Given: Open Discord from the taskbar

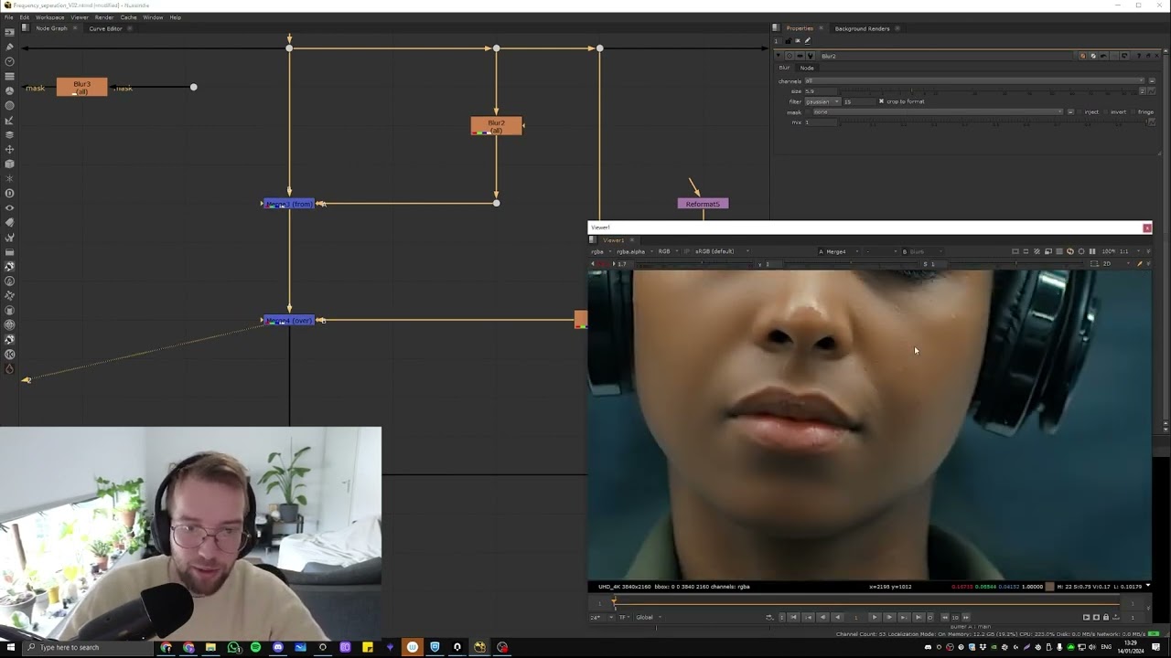Looking at the screenshot, I should pos(278,647).
